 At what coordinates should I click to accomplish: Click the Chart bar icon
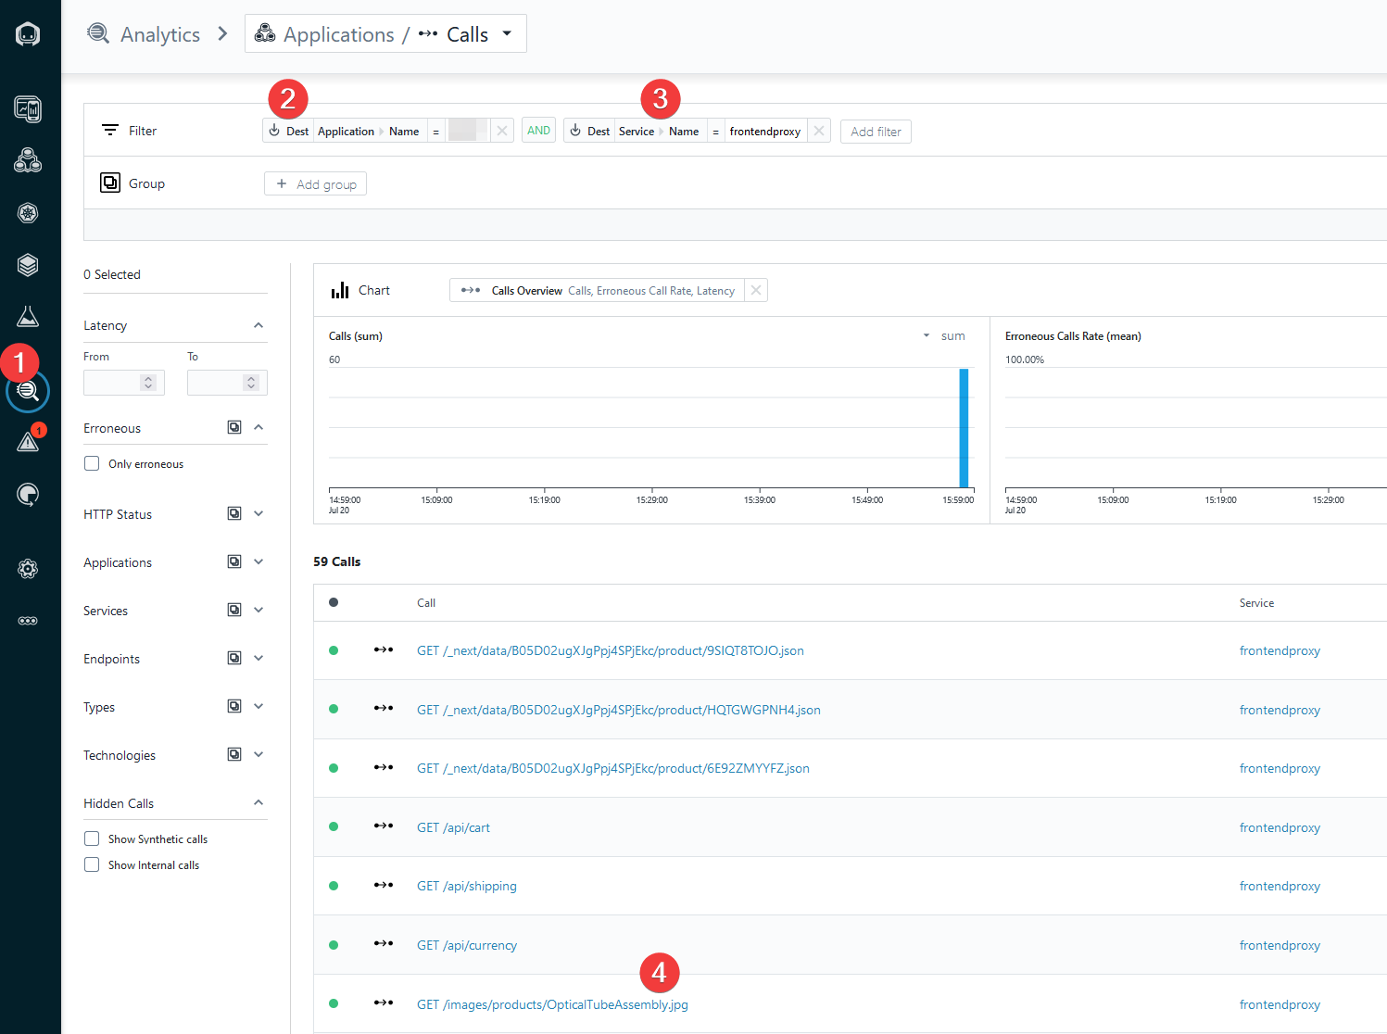point(340,290)
